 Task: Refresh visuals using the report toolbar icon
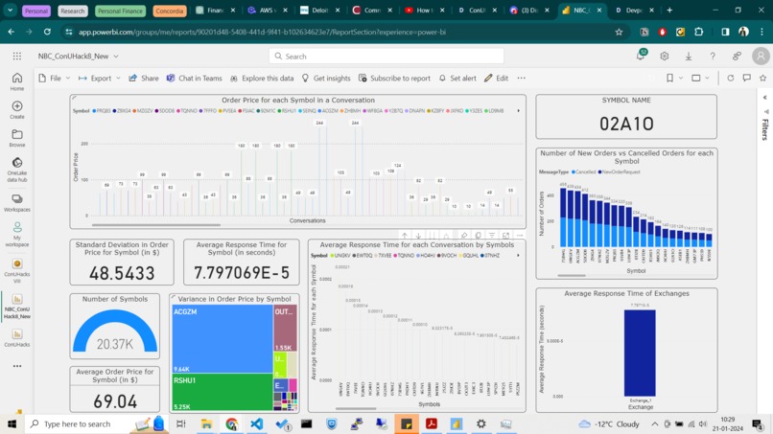pos(731,78)
